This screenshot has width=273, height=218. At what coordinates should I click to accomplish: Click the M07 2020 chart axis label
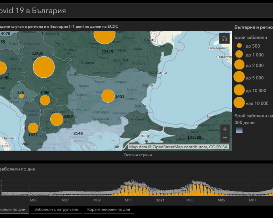[x=65, y=200]
